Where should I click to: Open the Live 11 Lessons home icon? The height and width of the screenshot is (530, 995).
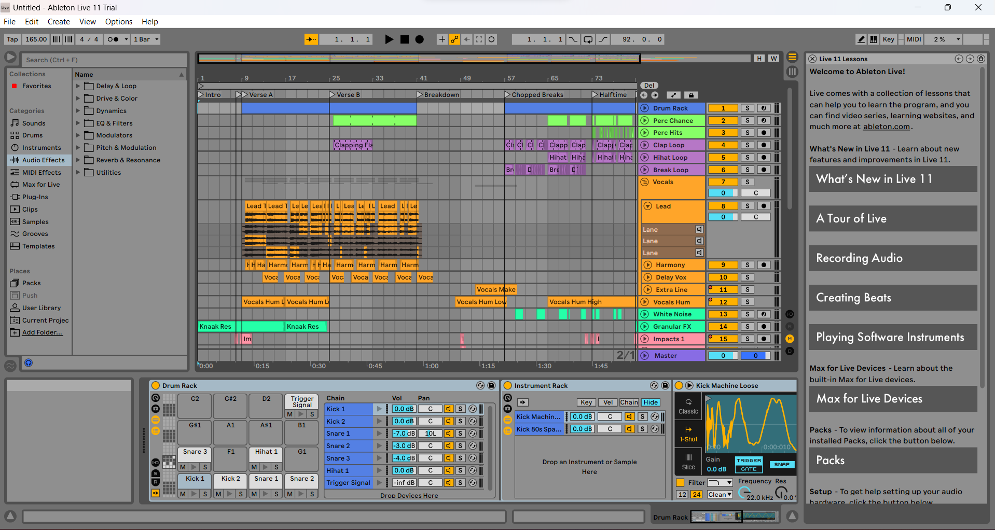[981, 59]
